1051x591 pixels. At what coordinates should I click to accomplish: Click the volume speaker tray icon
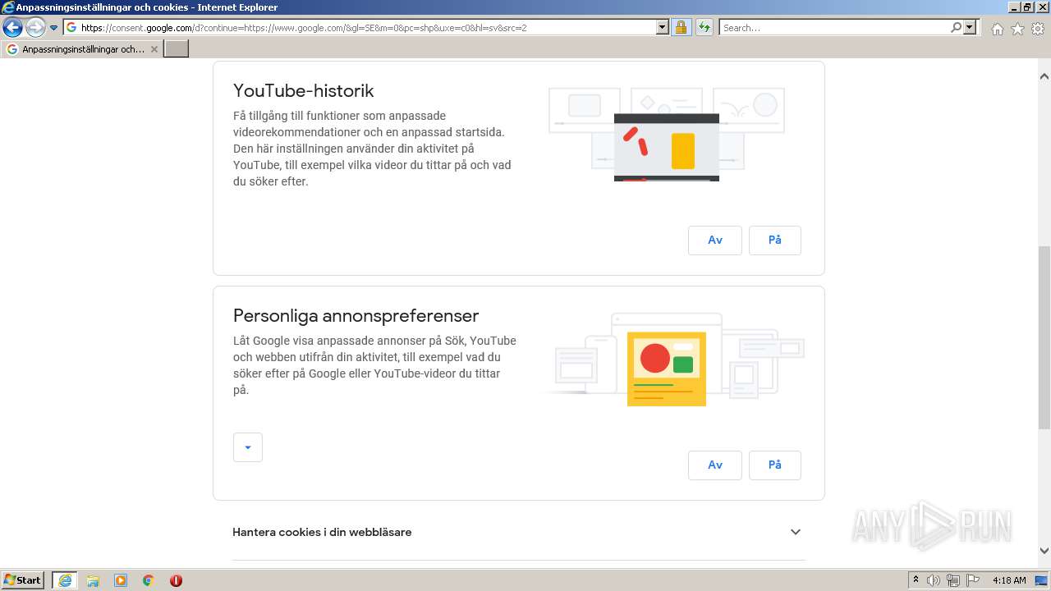pos(934,580)
